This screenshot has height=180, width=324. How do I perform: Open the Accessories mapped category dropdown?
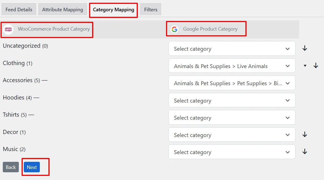point(232,83)
